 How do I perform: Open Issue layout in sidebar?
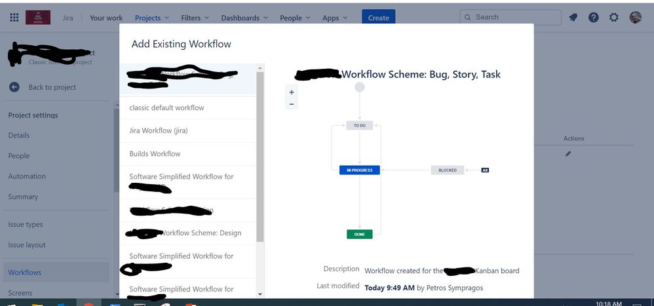coord(27,244)
